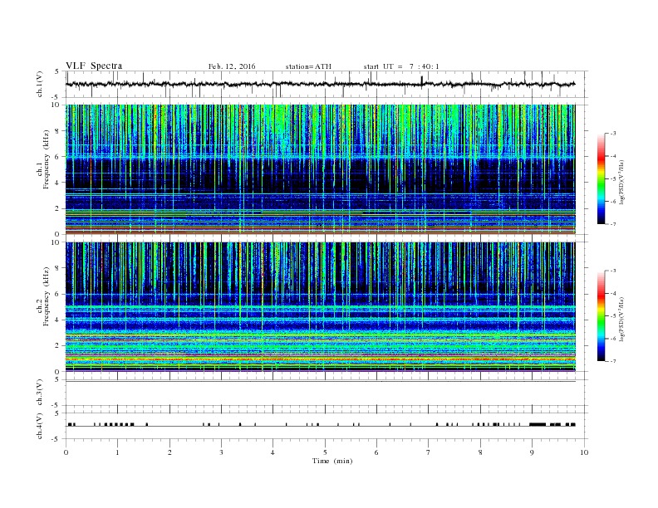Click the "-3" tick on ch.2 colorbar
This screenshot has height=508, width=658.
613,271
